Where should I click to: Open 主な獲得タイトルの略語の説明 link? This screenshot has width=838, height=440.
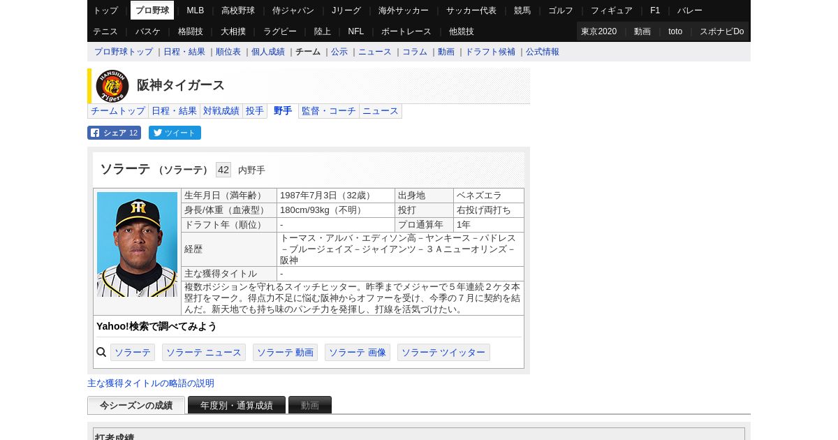coord(151,383)
